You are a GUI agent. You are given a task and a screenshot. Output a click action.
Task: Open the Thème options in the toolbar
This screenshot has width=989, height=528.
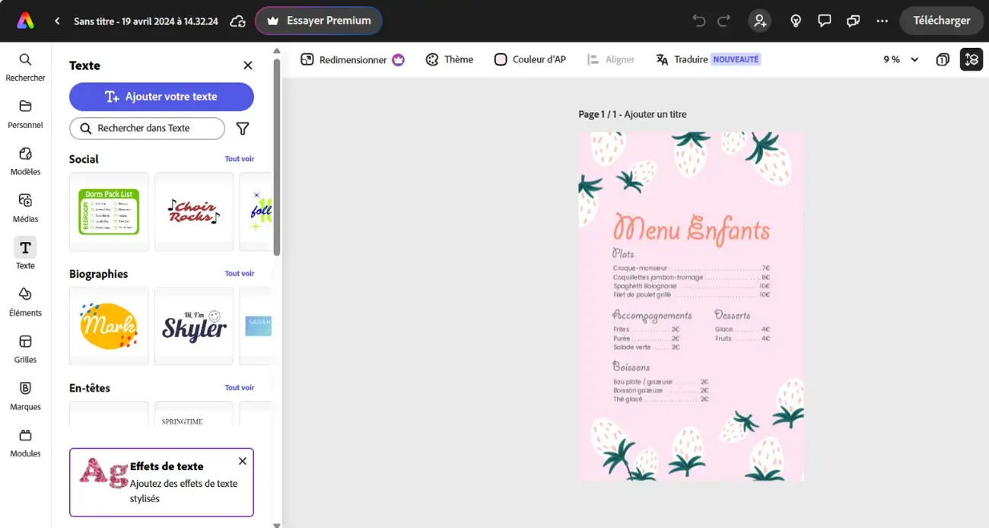[x=449, y=59]
